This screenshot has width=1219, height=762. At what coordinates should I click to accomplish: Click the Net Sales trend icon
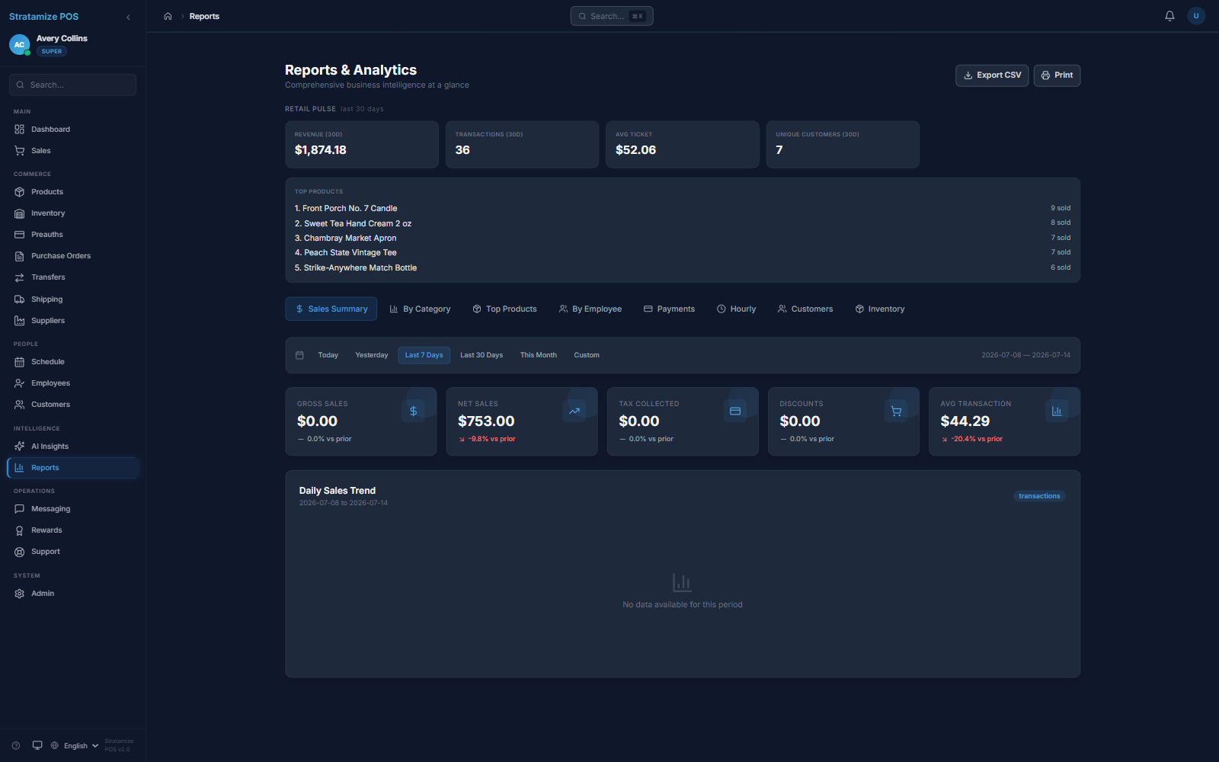tap(574, 411)
